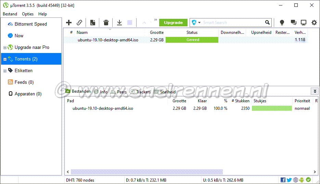Open the Help menu

42,14
